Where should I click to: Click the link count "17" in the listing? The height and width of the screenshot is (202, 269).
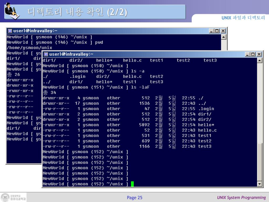coord(77,103)
